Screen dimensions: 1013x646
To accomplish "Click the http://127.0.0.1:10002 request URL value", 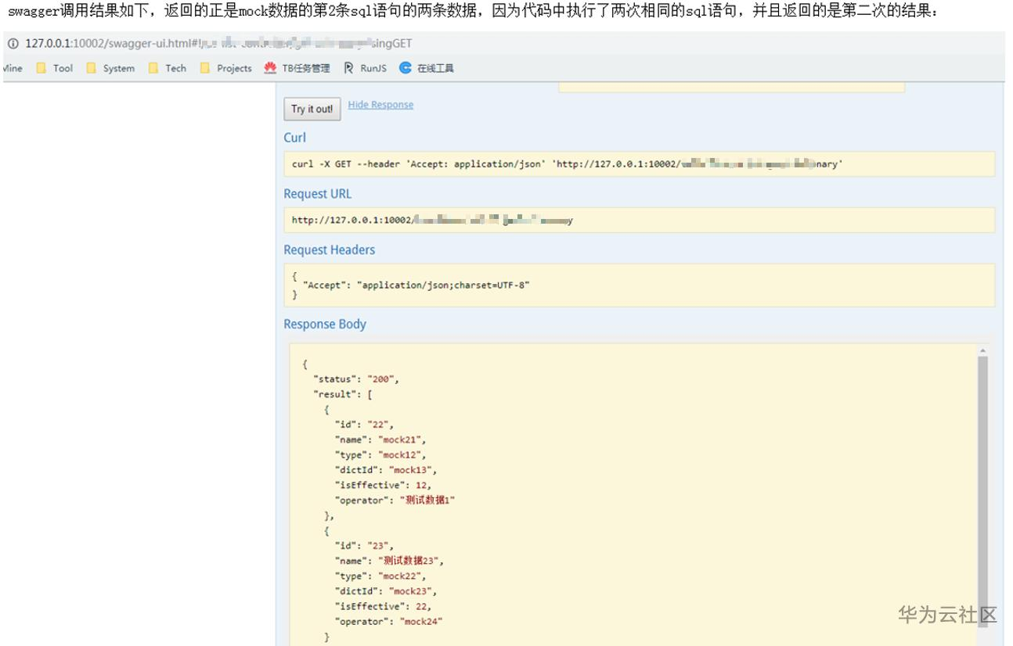I will tap(432, 221).
